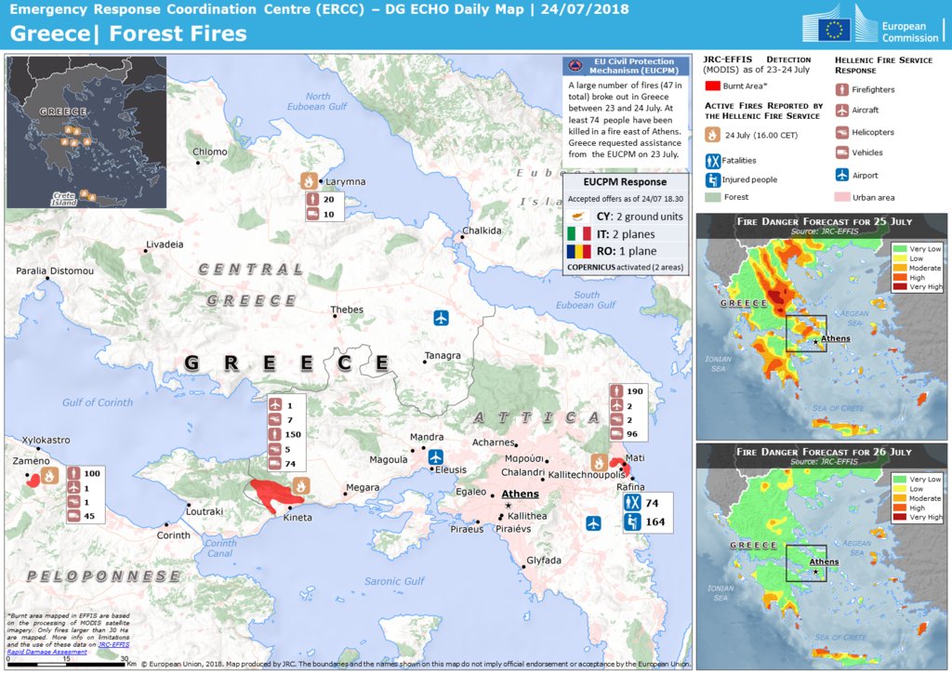The width and height of the screenshot is (952, 673).
Task: Open the Greece overview inset map
Action: tap(86, 132)
